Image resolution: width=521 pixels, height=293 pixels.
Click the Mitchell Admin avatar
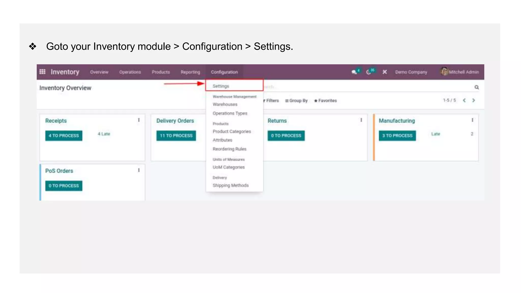(444, 71)
